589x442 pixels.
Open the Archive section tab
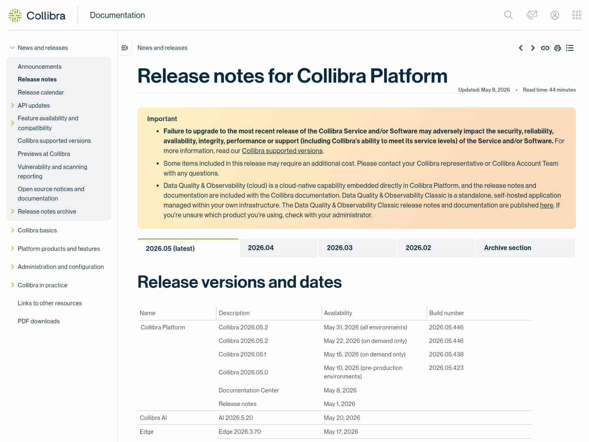pyautogui.click(x=526, y=248)
